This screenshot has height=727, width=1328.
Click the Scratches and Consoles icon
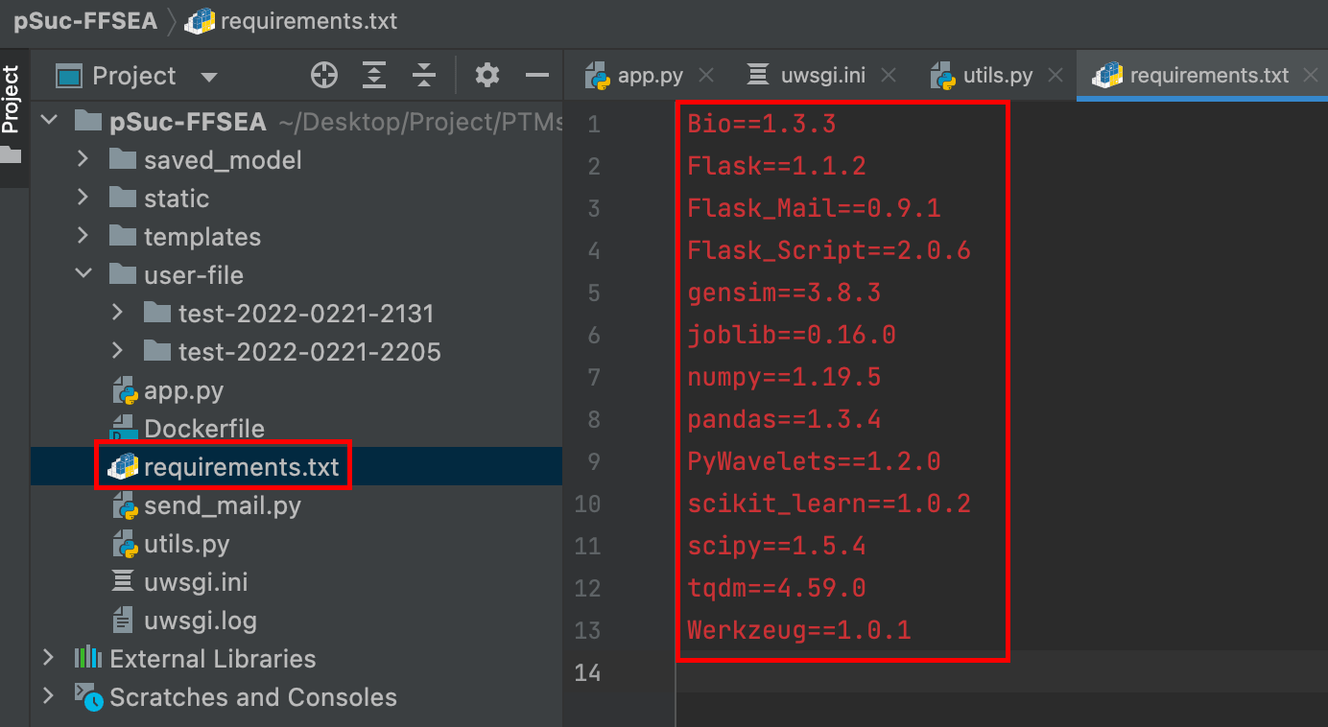tap(88, 697)
